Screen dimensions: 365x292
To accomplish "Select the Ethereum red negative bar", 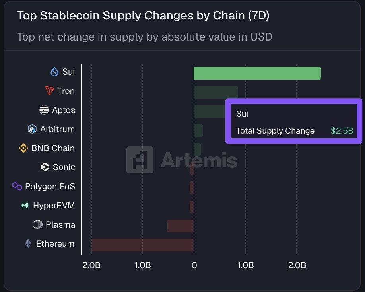I will (x=142, y=245).
